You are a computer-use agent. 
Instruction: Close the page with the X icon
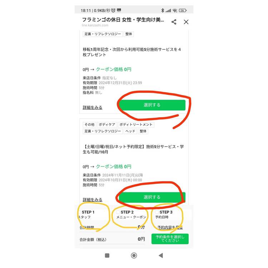point(186,22)
